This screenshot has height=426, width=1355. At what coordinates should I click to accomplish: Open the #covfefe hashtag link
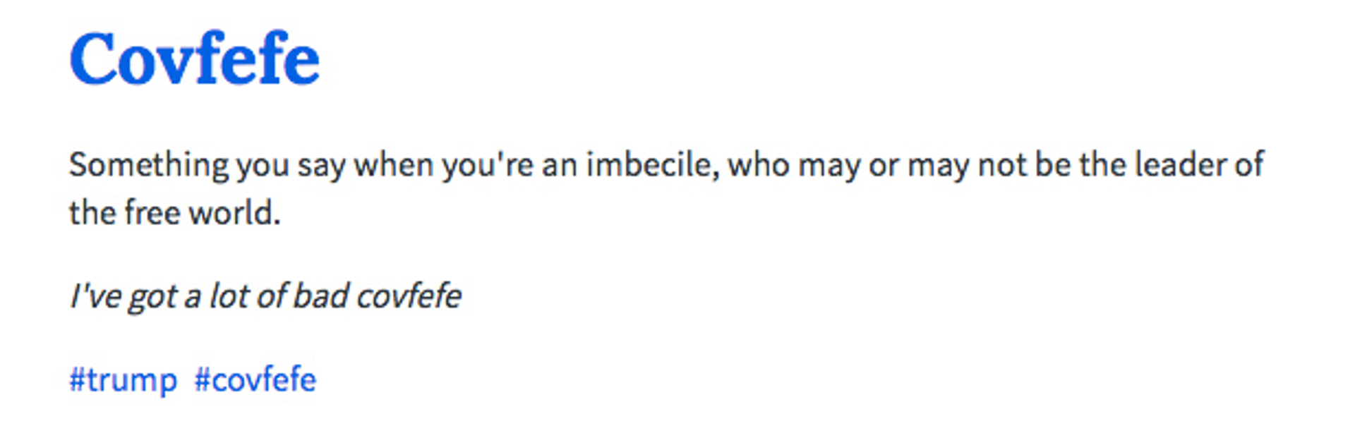(255, 380)
